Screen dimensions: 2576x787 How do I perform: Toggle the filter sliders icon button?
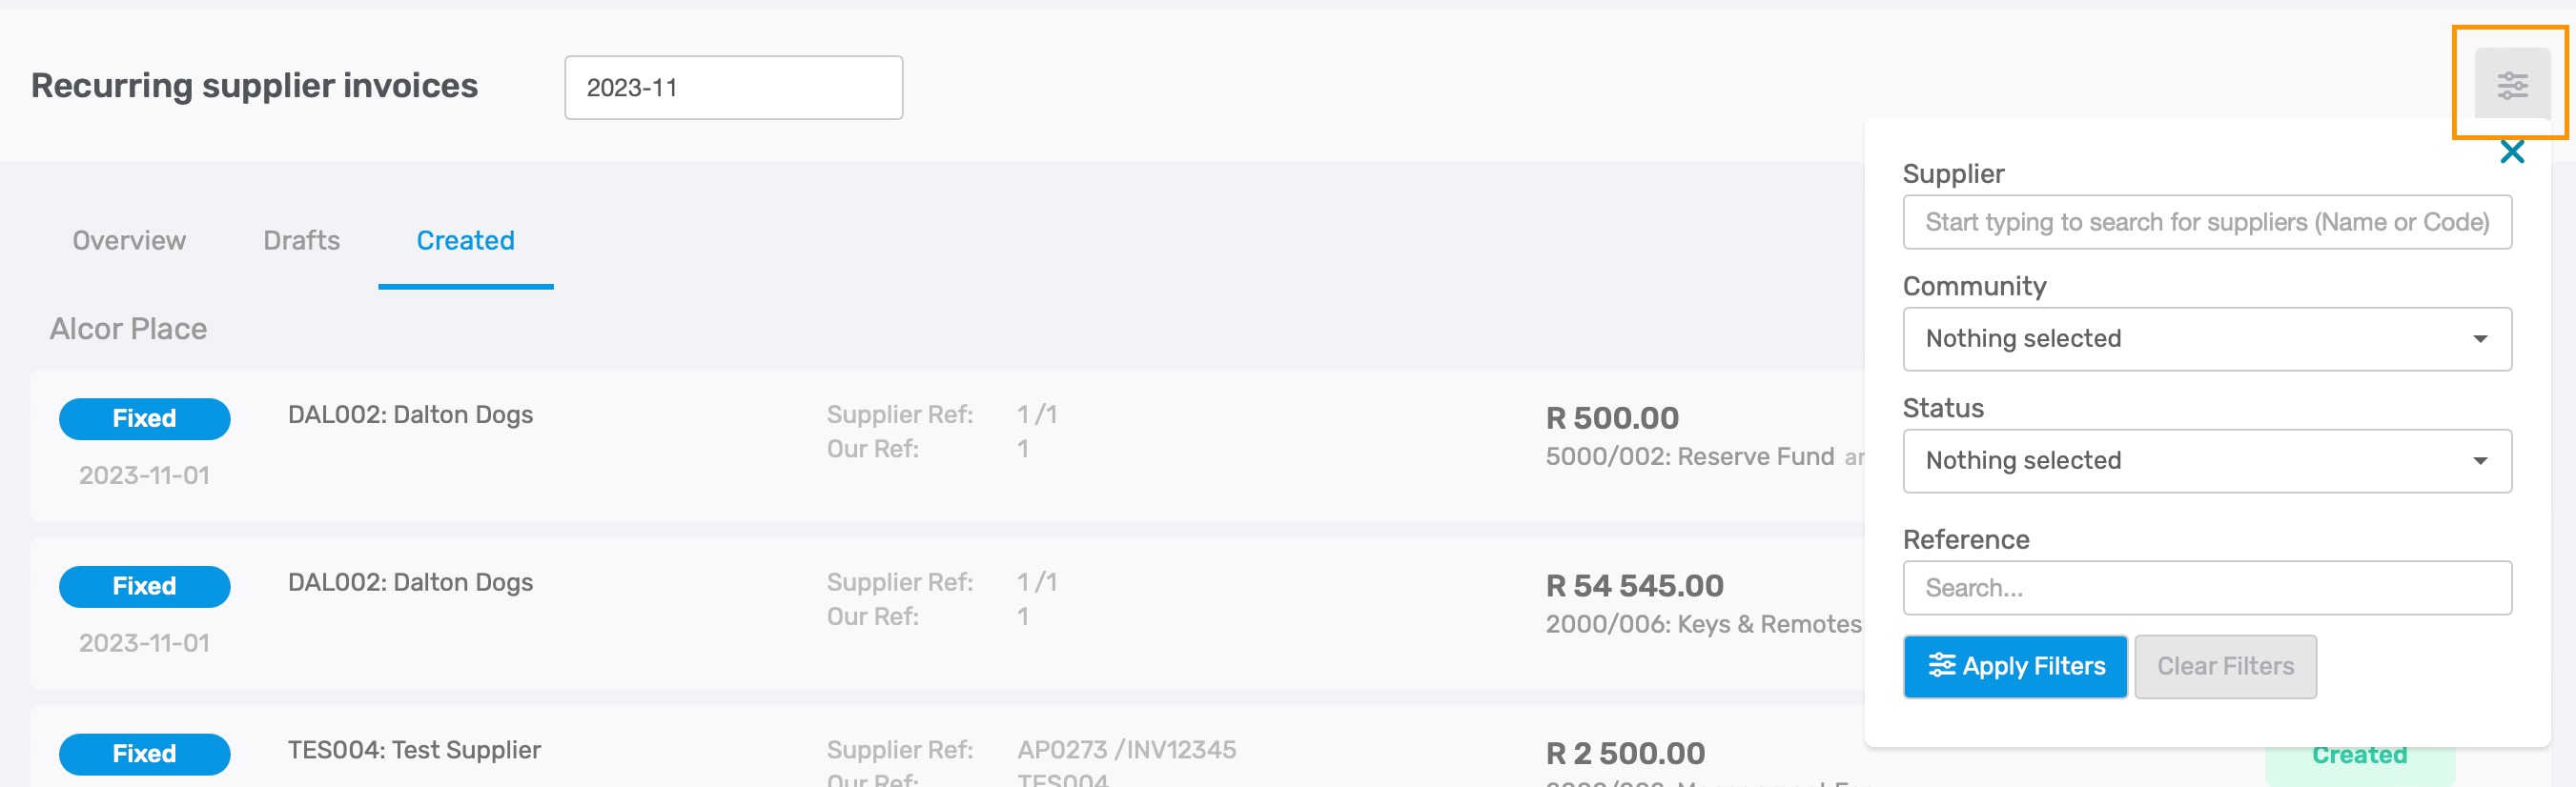(2511, 84)
